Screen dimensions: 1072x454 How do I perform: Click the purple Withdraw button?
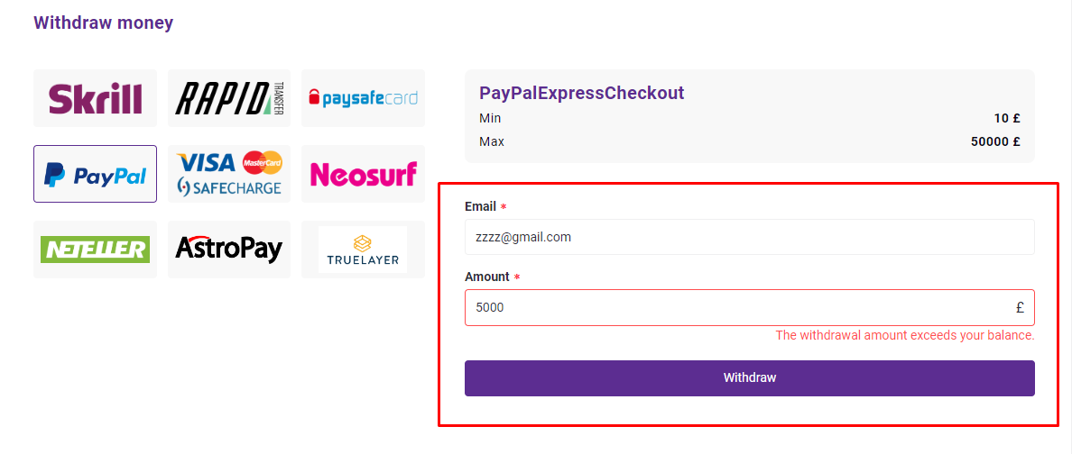749,378
